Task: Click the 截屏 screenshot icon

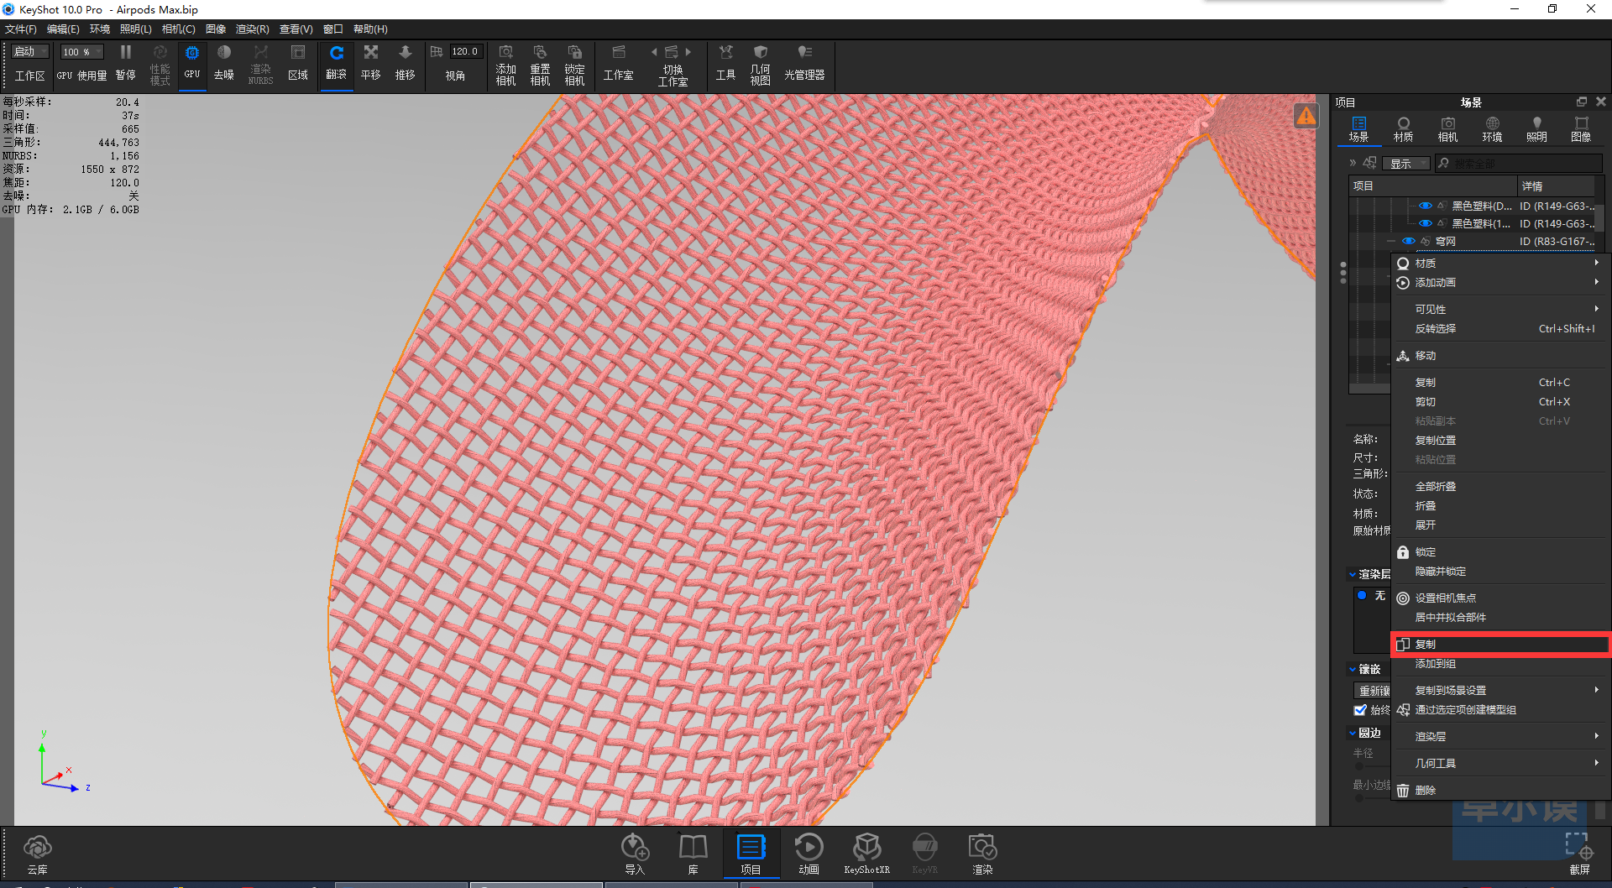Action: [1579, 854]
